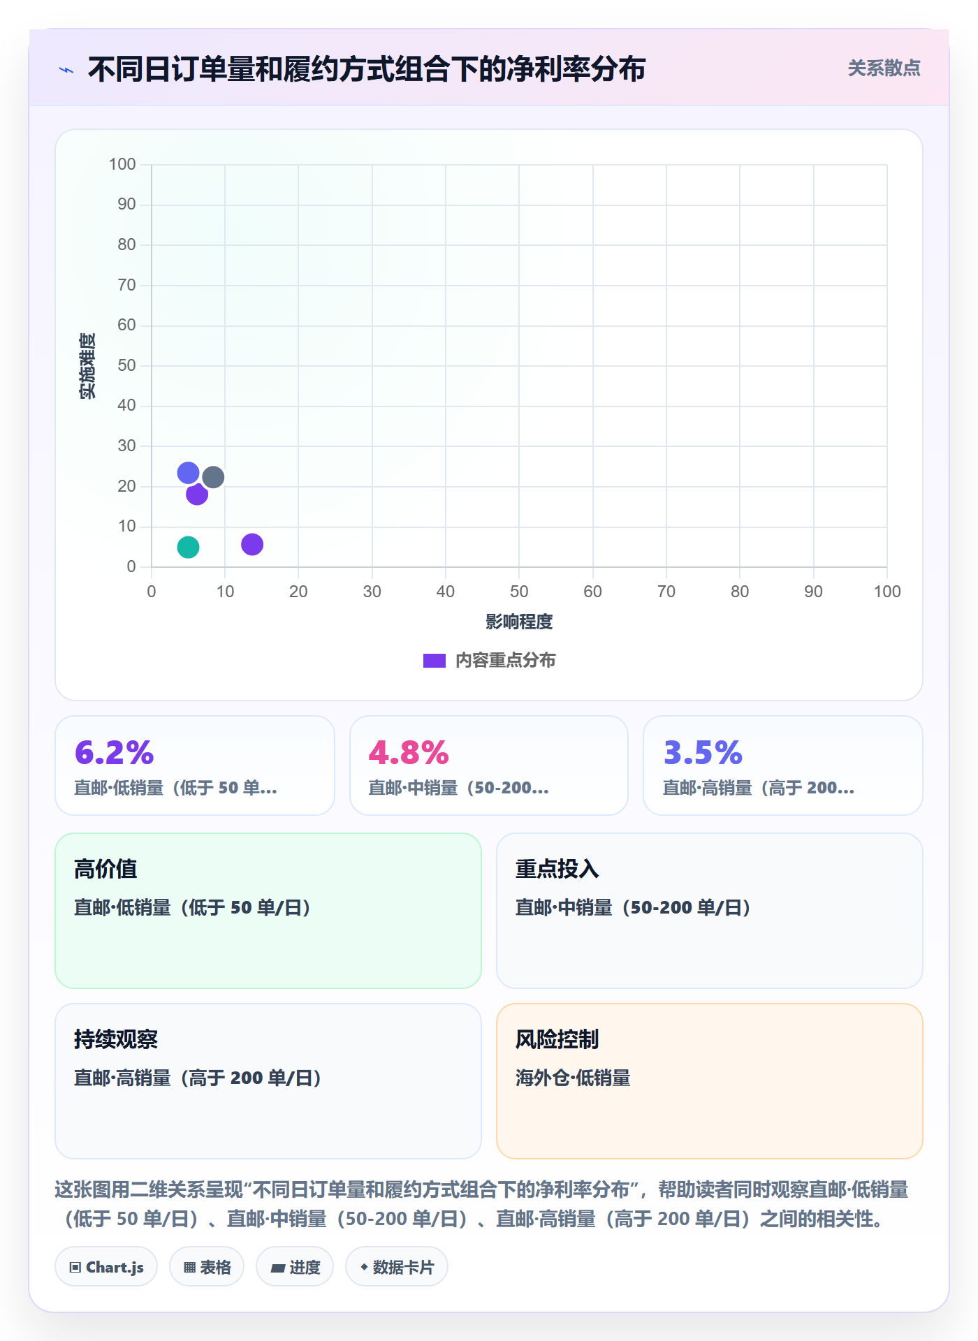Click the 影响程度 x-axis title
Screen dimensions: 978x1341
[x=519, y=622]
